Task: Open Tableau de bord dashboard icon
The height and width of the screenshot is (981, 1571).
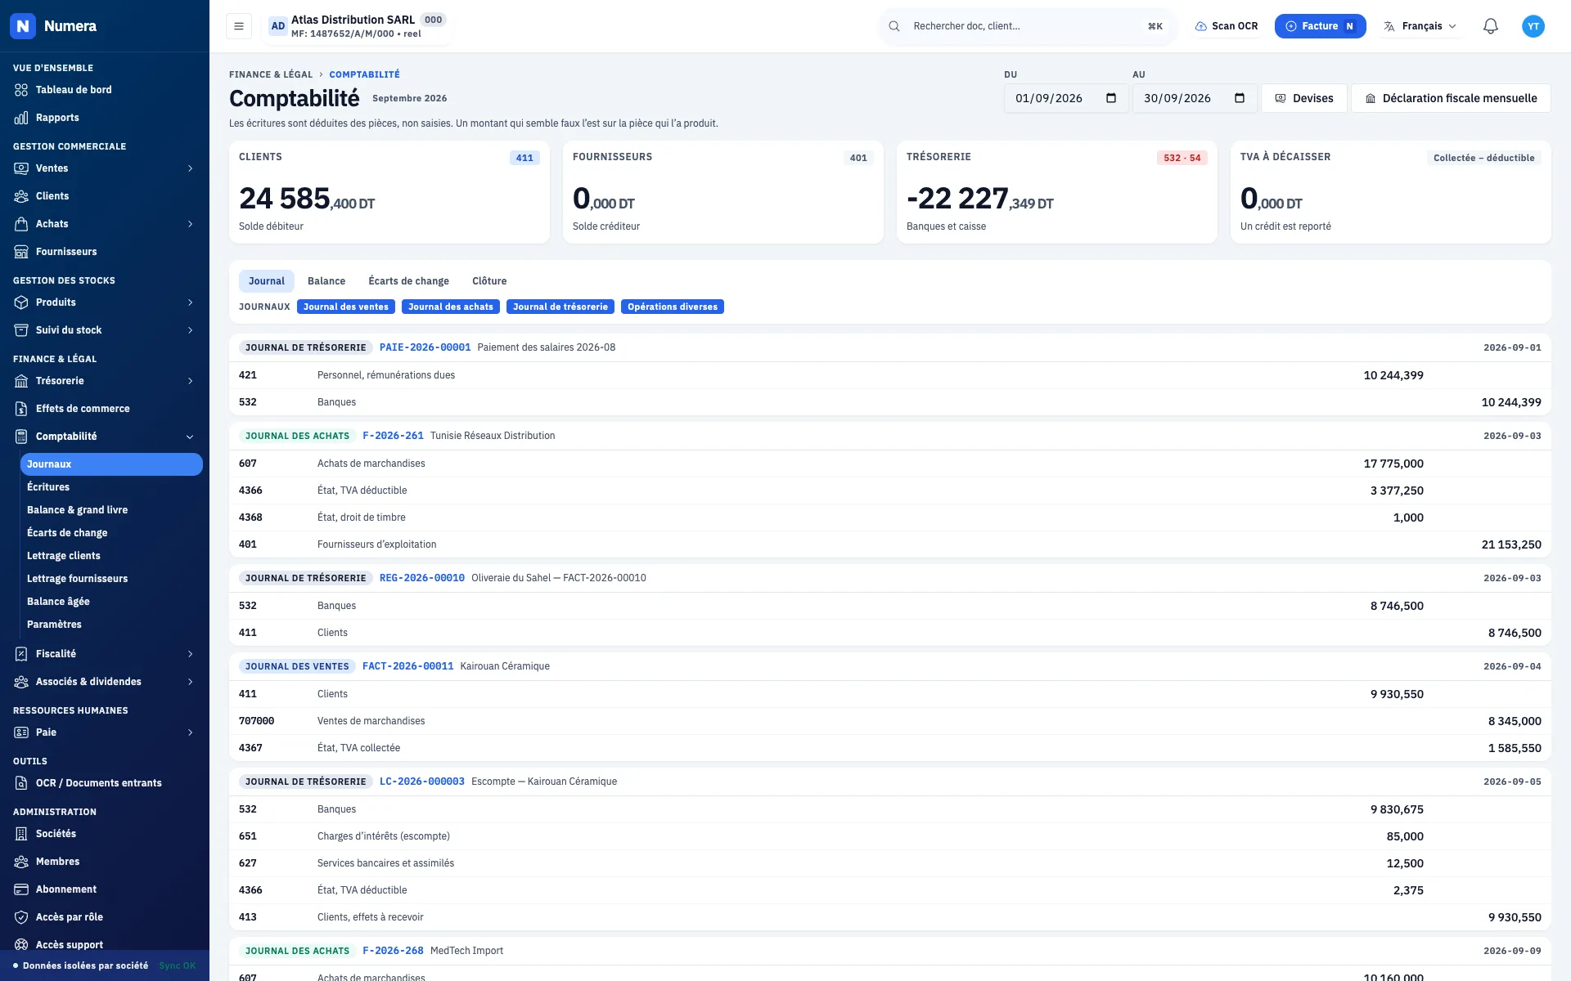Action: point(21,90)
